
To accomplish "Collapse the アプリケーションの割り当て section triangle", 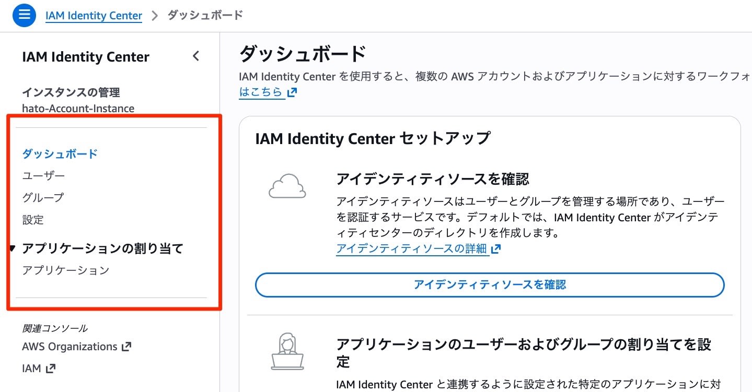I will (x=14, y=248).
